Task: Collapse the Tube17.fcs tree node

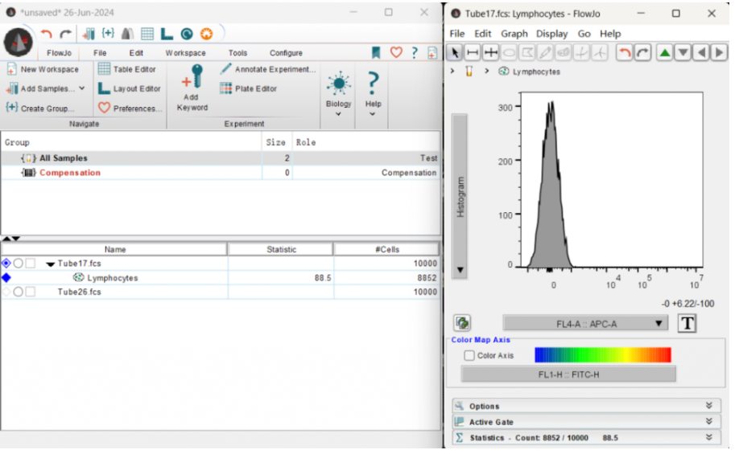Action: (50, 264)
